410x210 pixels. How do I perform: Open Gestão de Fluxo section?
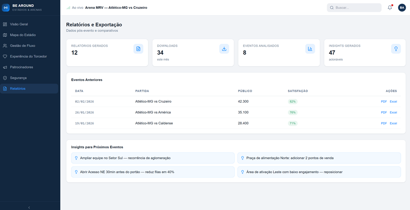[x=29, y=45]
